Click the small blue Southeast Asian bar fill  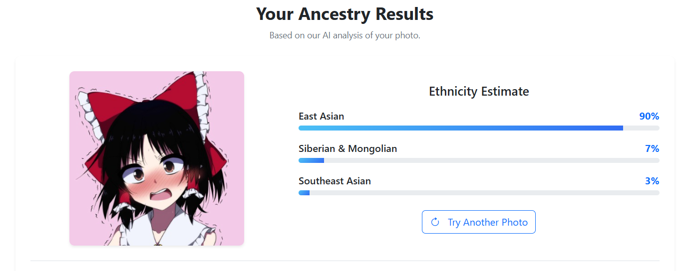tap(304, 193)
